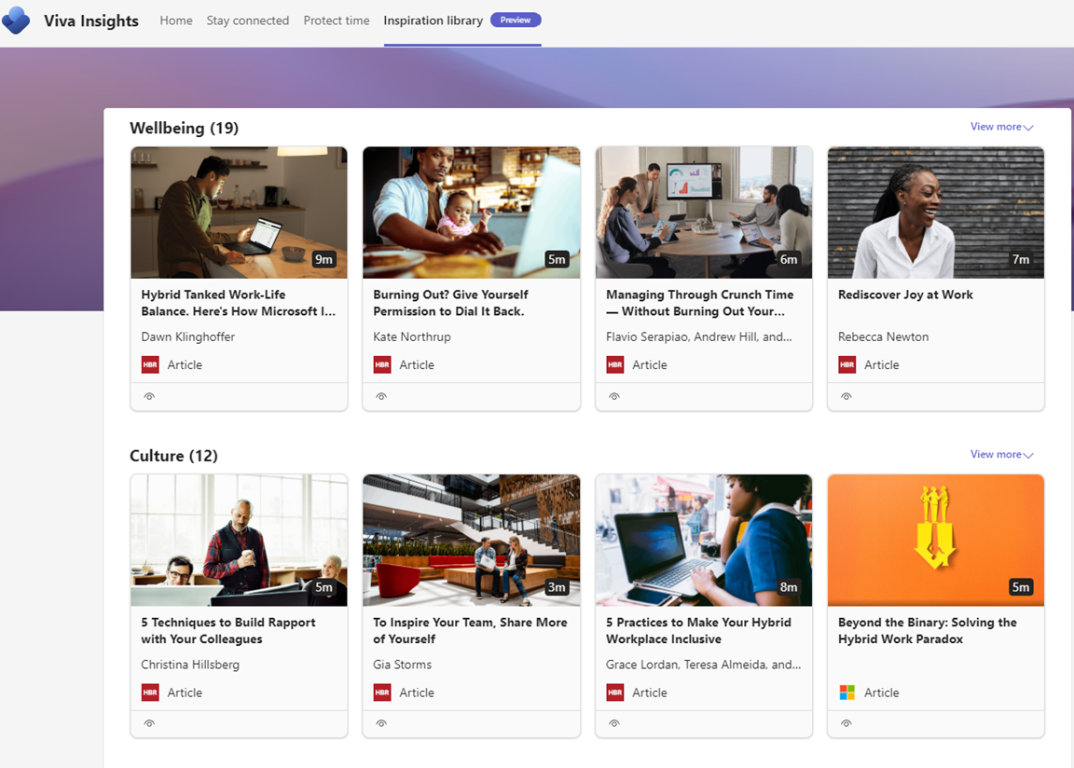
Task: Open 5 Techniques to Build Rapport article title
Action: 228,630
